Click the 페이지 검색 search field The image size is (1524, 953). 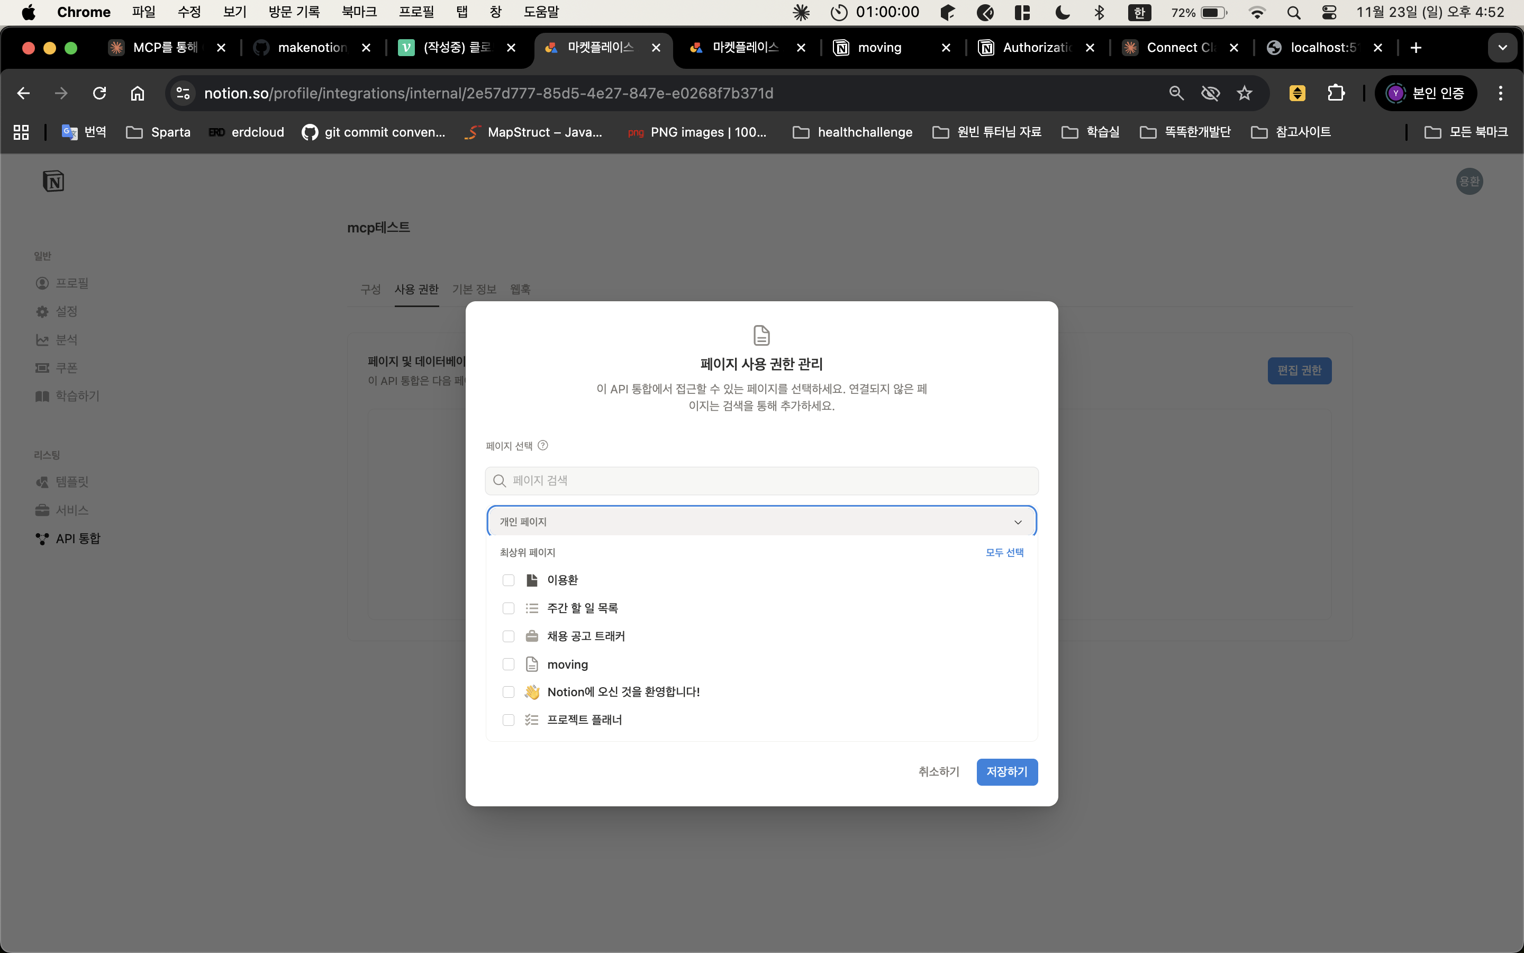pos(762,481)
